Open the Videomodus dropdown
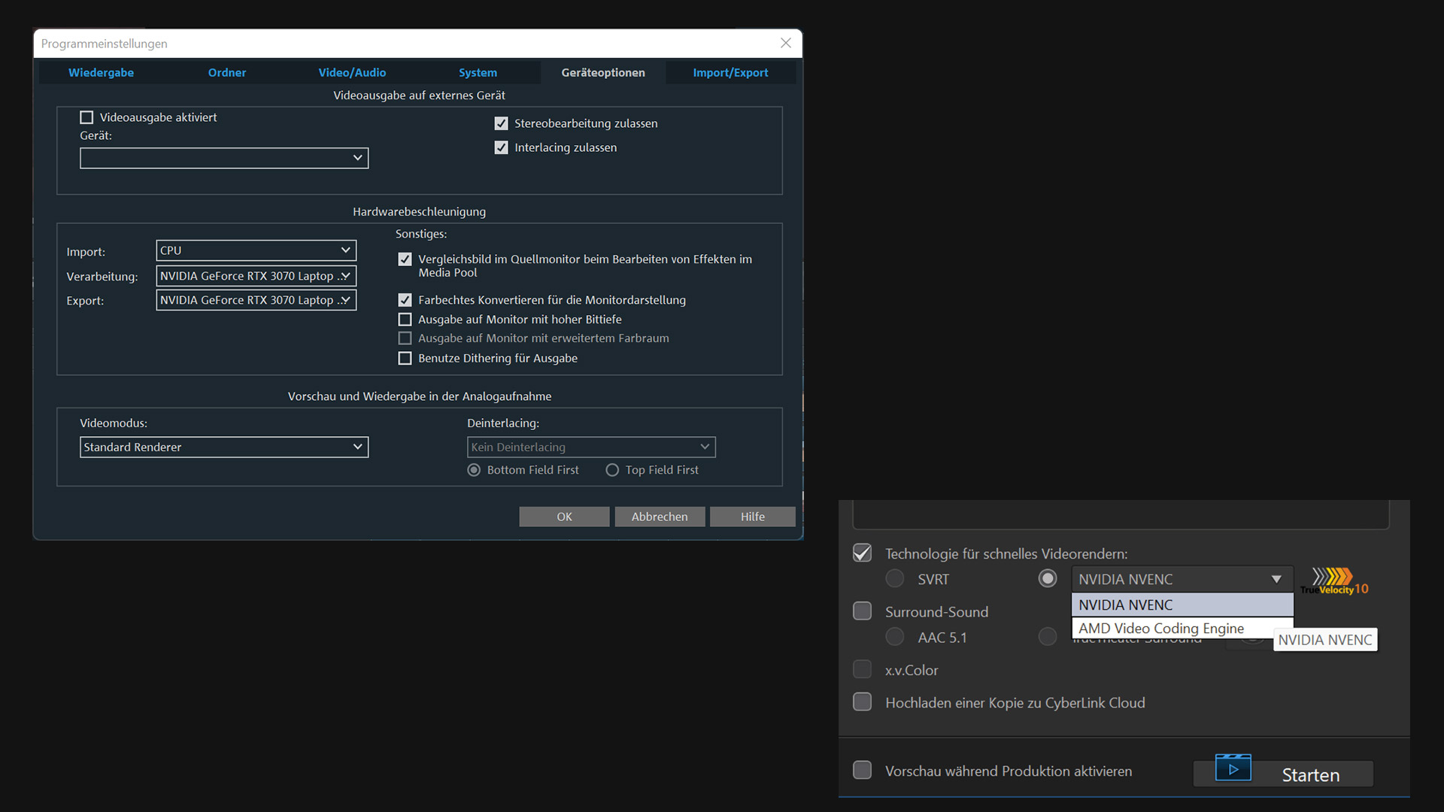Viewport: 1444px width, 812px height. coord(358,447)
